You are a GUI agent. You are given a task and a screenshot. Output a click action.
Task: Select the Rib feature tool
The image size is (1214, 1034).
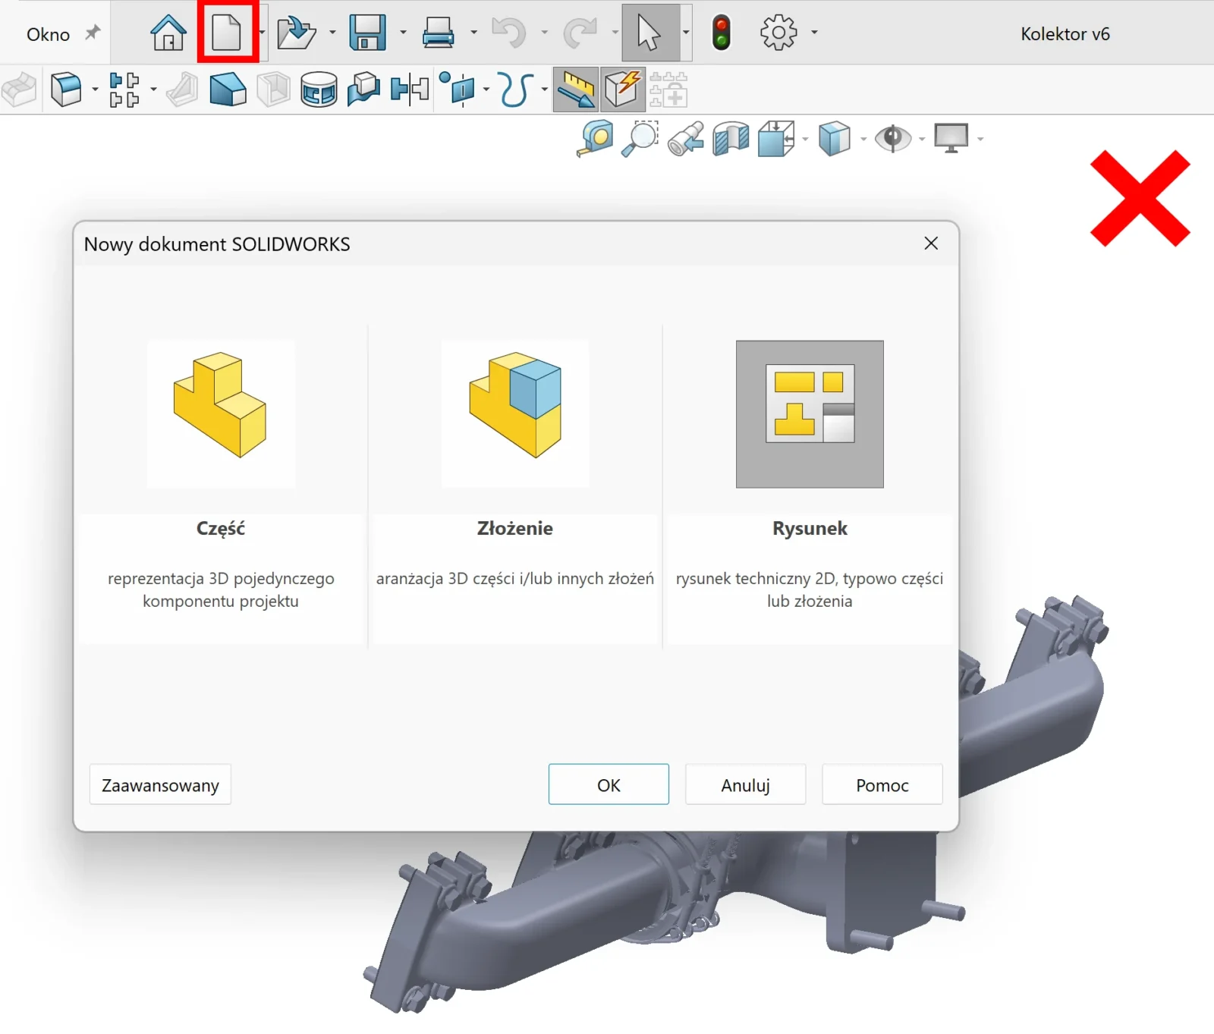pos(182,90)
